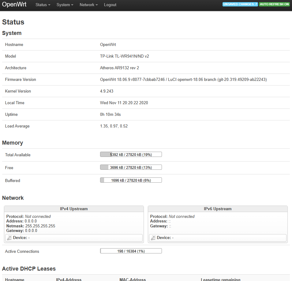Click the Free memory progress bar

point(131,167)
